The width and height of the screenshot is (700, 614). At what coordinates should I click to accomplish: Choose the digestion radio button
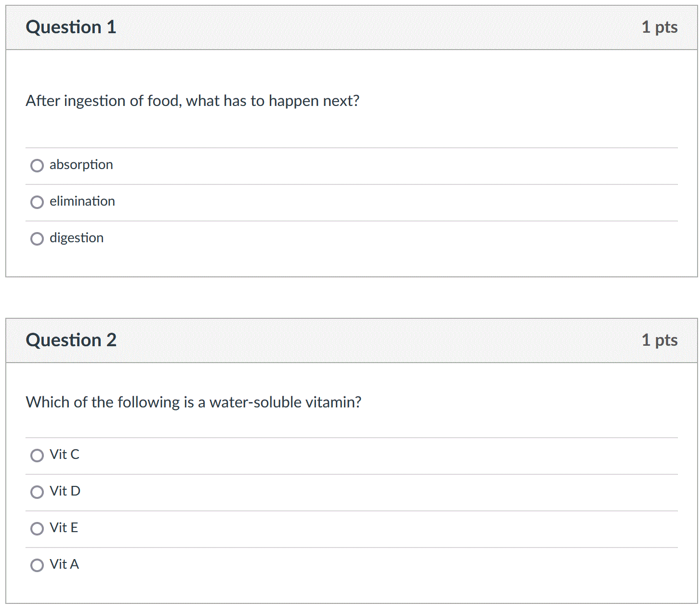(x=37, y=239)
